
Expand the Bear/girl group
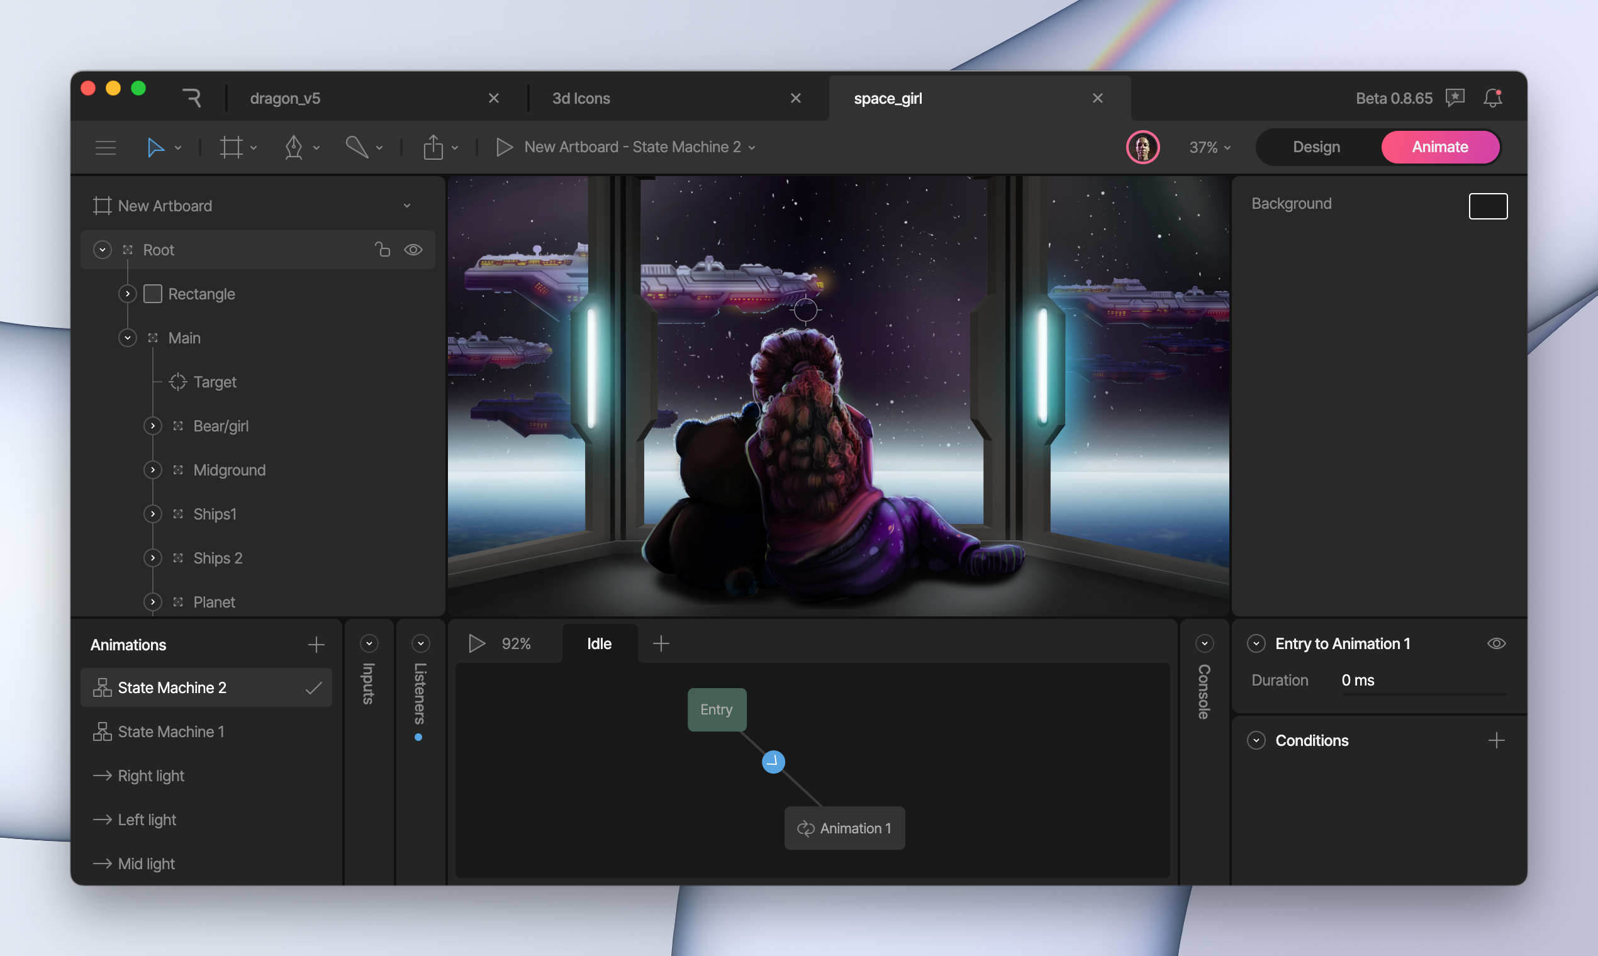[x=153, y=426]
